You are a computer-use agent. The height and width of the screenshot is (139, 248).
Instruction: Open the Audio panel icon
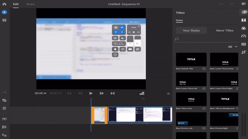[244, 44]
